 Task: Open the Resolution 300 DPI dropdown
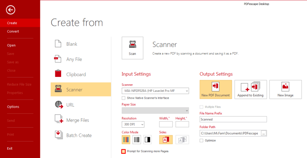point(133,124)
